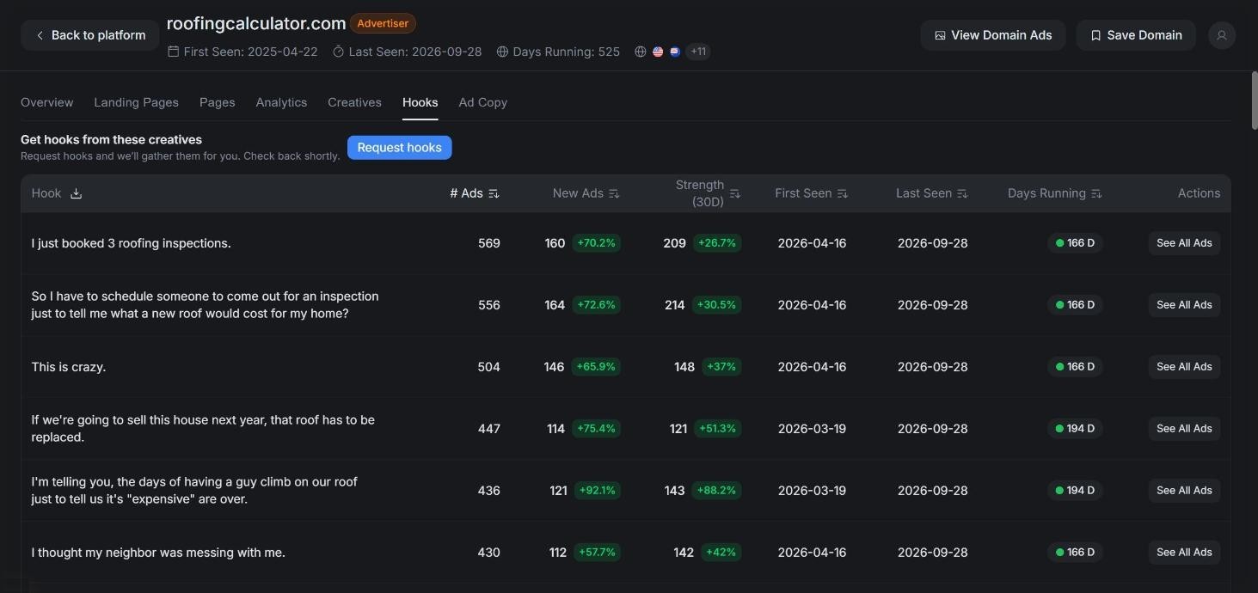Click the Advertiser badge
This screenshot has height=593, width=1258.
[x=383, y=23]
